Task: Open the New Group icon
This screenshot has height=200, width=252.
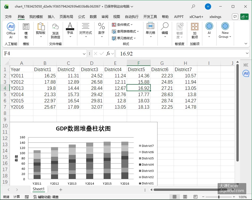Action: [x=225, y=30]
